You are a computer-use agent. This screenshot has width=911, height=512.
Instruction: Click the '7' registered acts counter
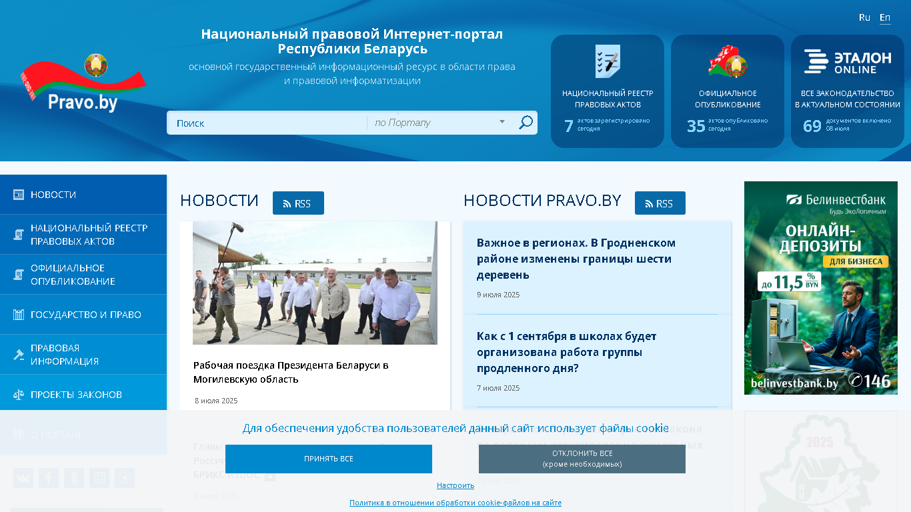point(569,126)
